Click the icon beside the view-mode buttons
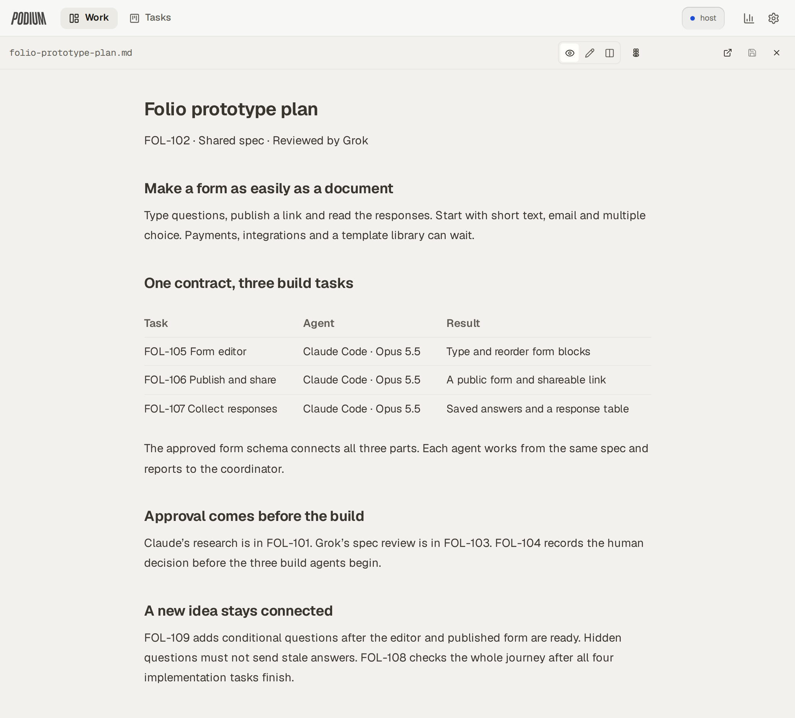Image resolution: width=795 pixels, height=718 pixels. point(636,53)
